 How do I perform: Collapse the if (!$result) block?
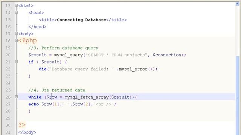(16, 61)
